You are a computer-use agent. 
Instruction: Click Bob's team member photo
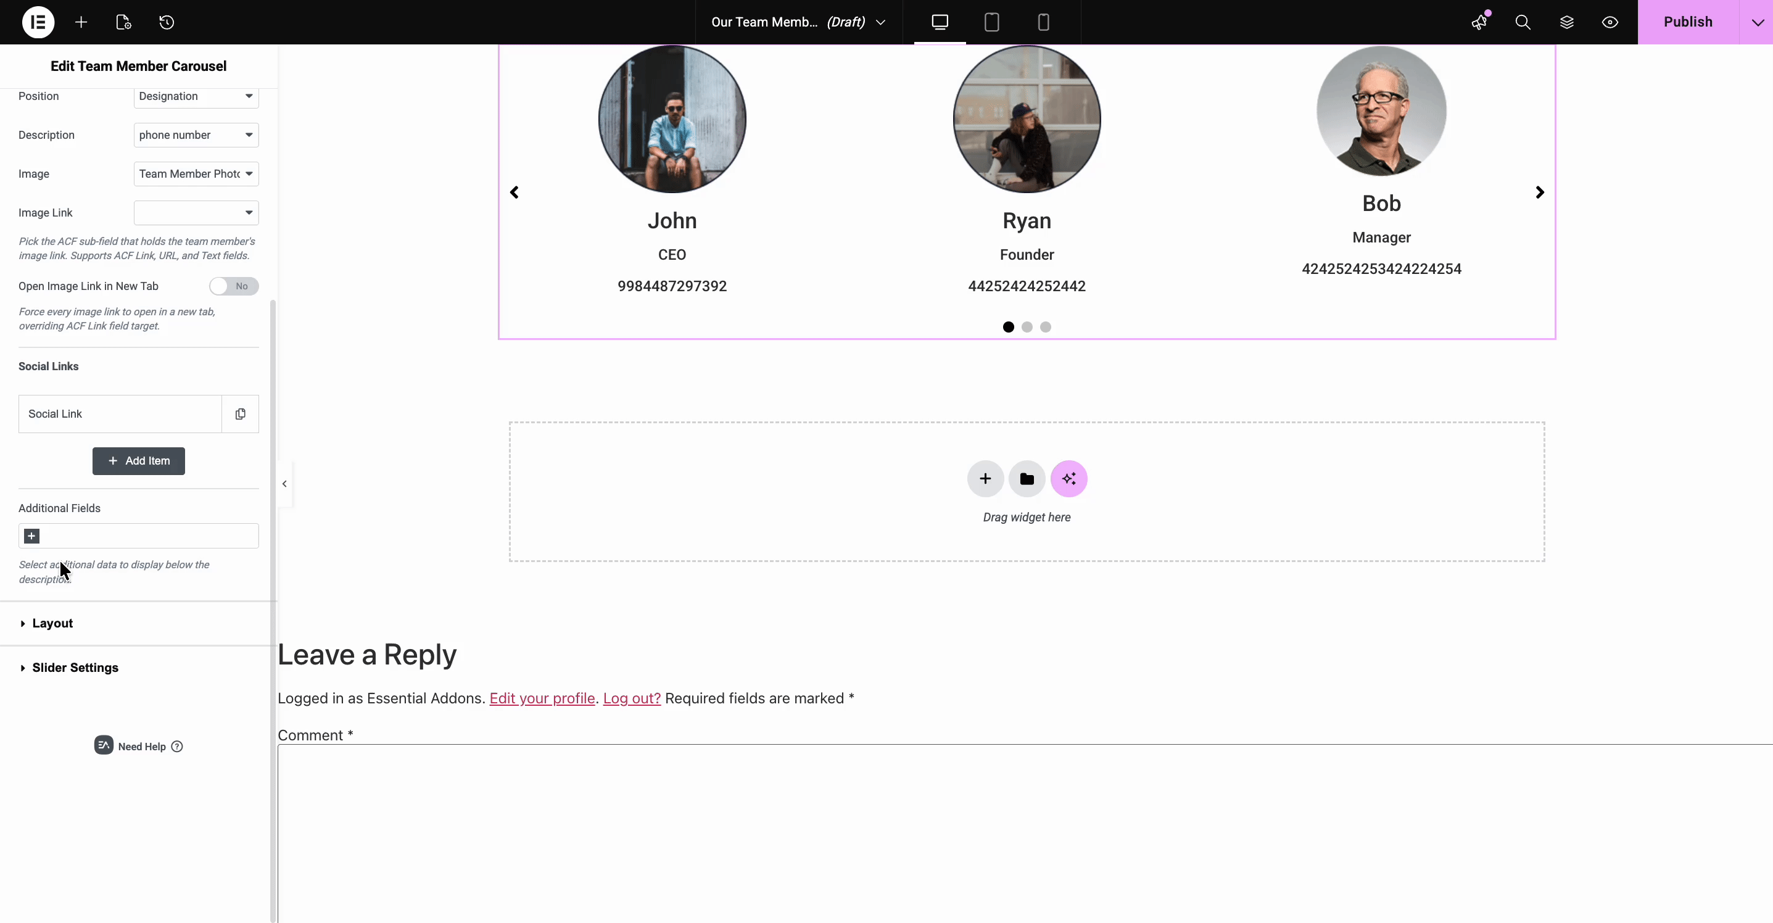(1381, 111)
